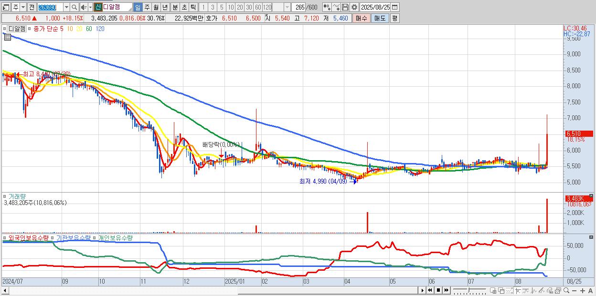Select the 1 interval button
This screenshot has height=296, width=596.
click(x=203, y=7)
